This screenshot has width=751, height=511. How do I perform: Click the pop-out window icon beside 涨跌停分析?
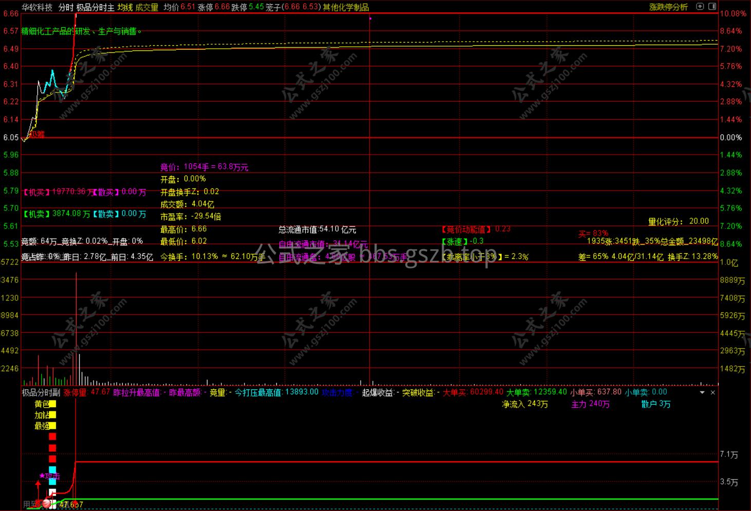click(700, 7)
